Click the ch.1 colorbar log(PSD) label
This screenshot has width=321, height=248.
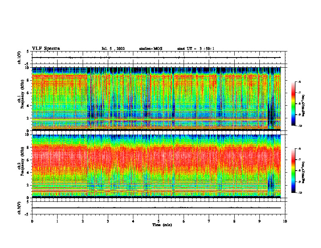pos(304,105)
